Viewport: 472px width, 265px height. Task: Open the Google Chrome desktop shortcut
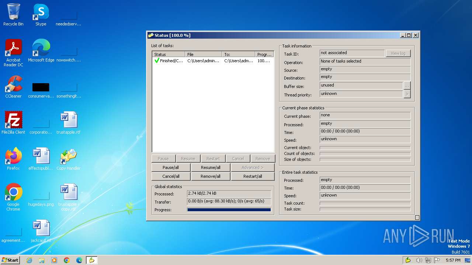pyautogui.click(x=13, y=197)
